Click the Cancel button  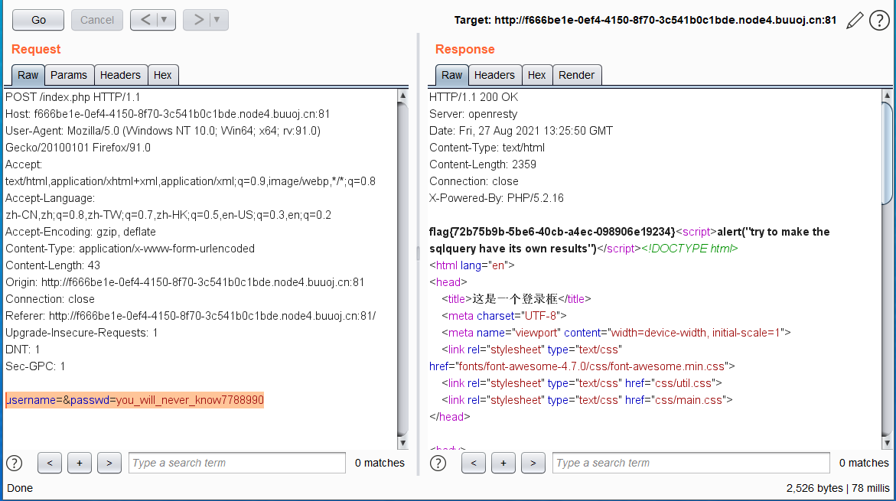(x=97, y=20)
